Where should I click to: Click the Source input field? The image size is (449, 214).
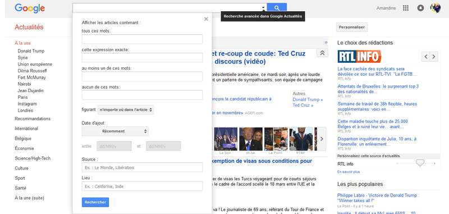point(142,167)
